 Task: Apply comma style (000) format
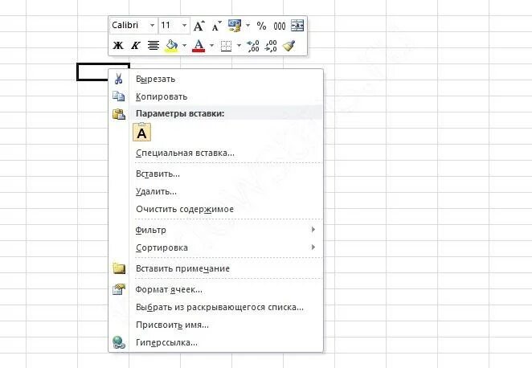coord(280,27)
